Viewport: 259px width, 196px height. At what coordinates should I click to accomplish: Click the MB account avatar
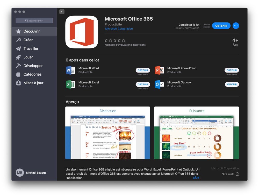click(20, 173)
